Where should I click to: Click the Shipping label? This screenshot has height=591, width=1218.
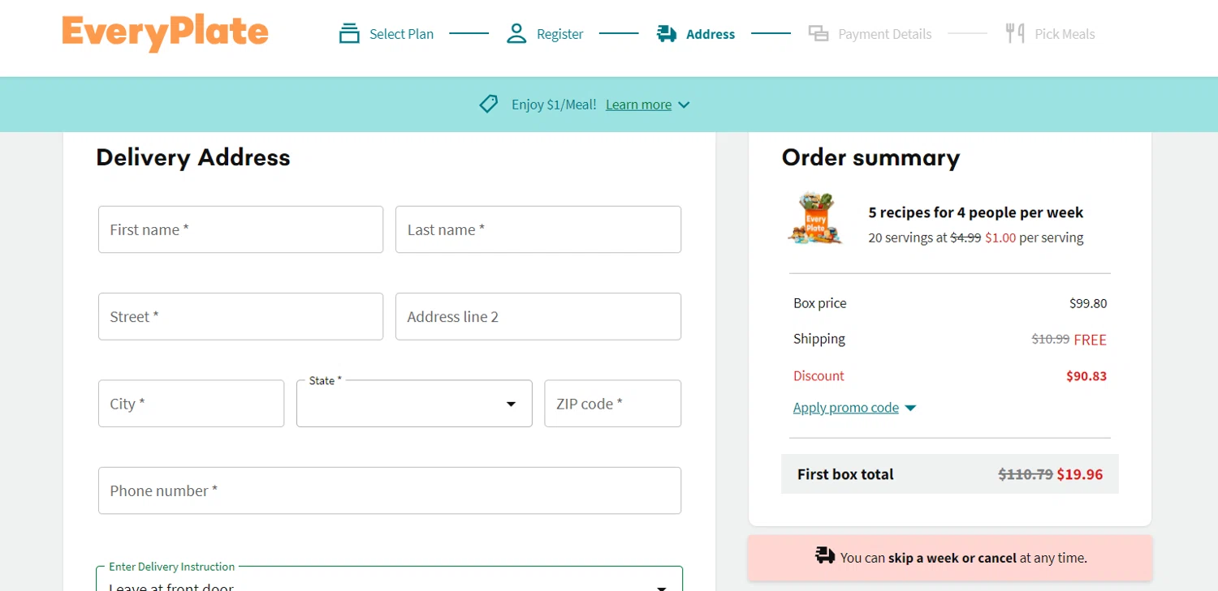[x=819, y=339]
